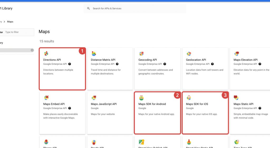Click the Type to filter input

coord(18,32)
